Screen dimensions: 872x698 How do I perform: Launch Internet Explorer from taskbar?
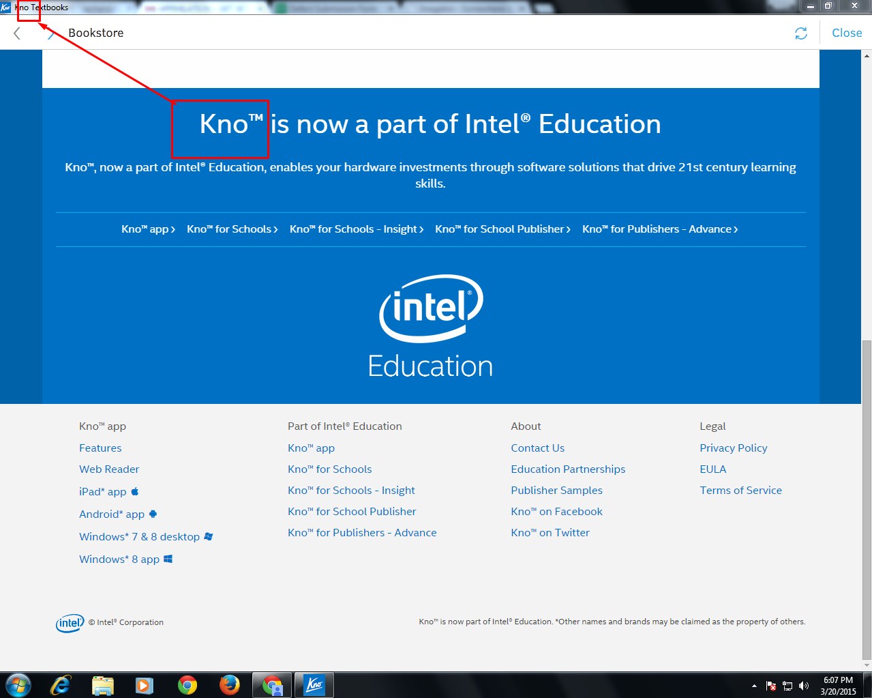coord(61,685)
